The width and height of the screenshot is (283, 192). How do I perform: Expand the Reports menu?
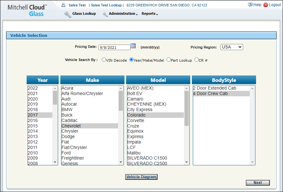150,13
